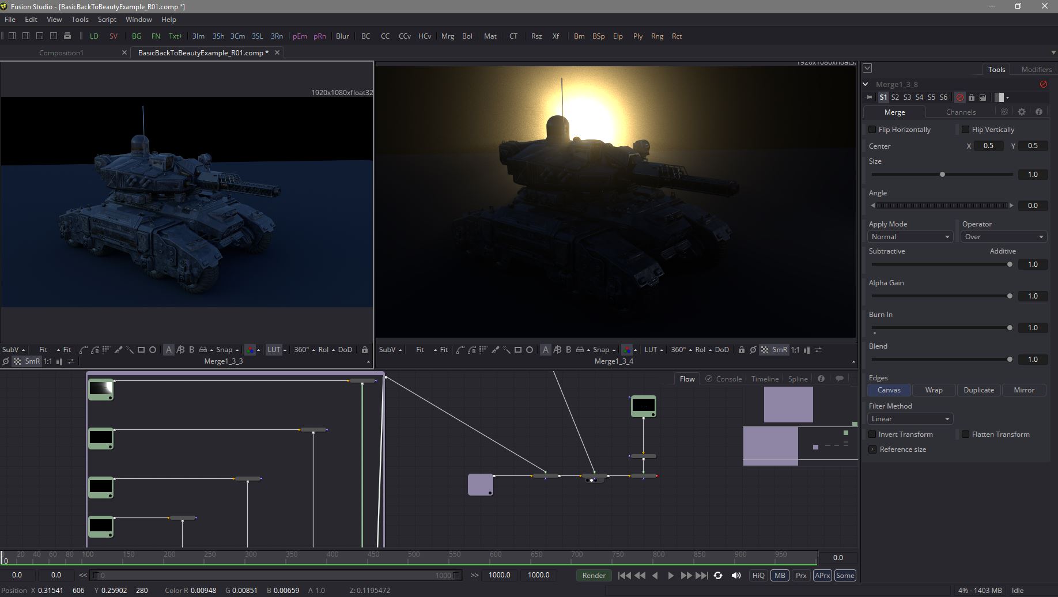Add a Blur tool from toolbar
Image resolution: width=1058 pixels, height=597 pixels.
coord(342,36)
